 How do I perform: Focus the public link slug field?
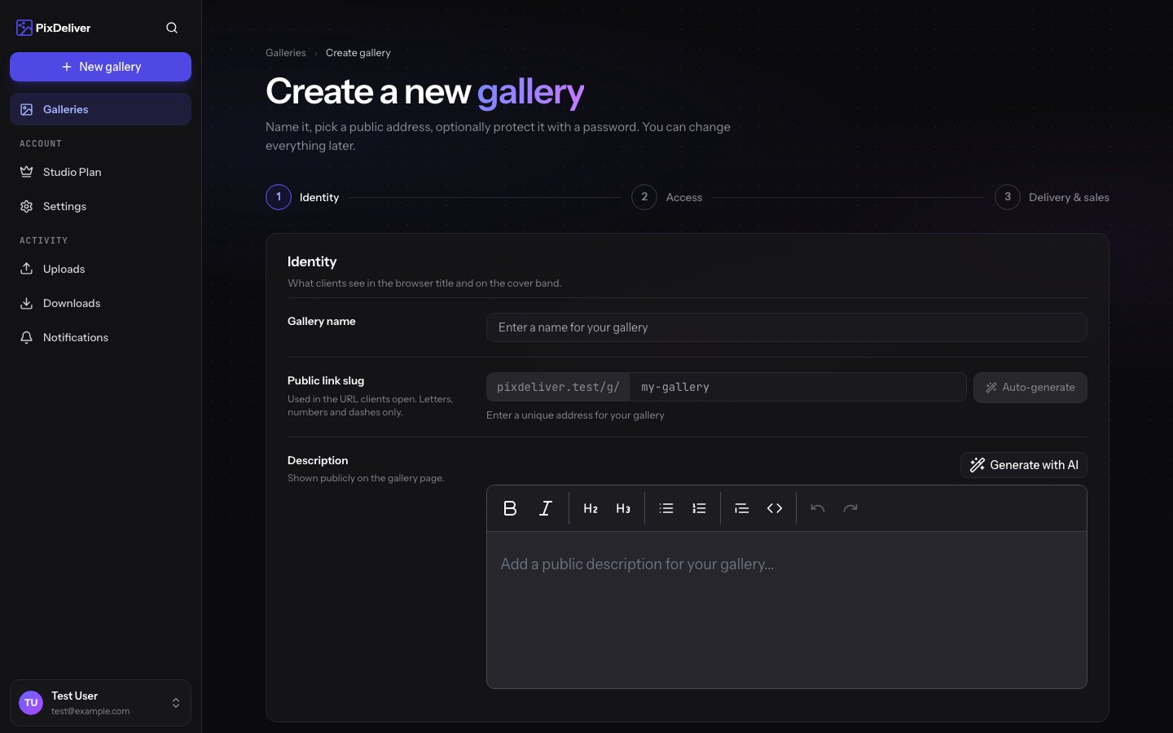tap(797, 387)
